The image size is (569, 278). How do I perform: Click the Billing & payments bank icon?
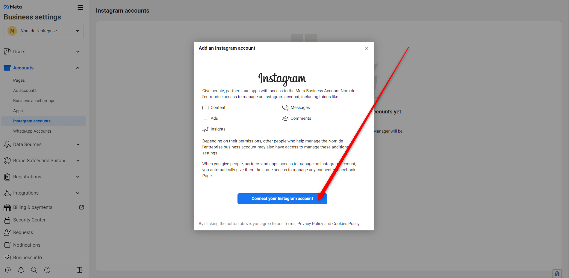point(7,207)
